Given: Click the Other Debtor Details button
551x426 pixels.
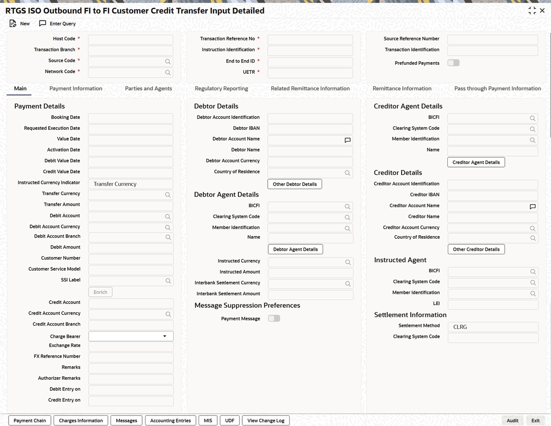Looking at the screenshot, I should tap(295, 184).
